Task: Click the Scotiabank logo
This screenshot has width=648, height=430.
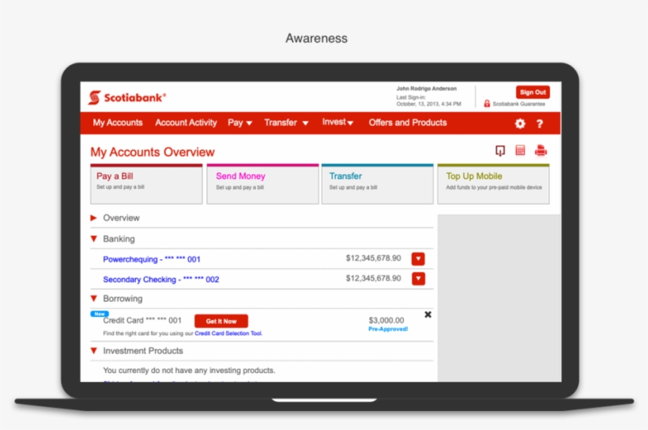Action: [127, 97]
